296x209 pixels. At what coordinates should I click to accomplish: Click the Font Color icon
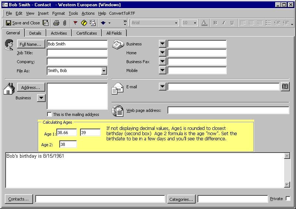pos(204,23)
